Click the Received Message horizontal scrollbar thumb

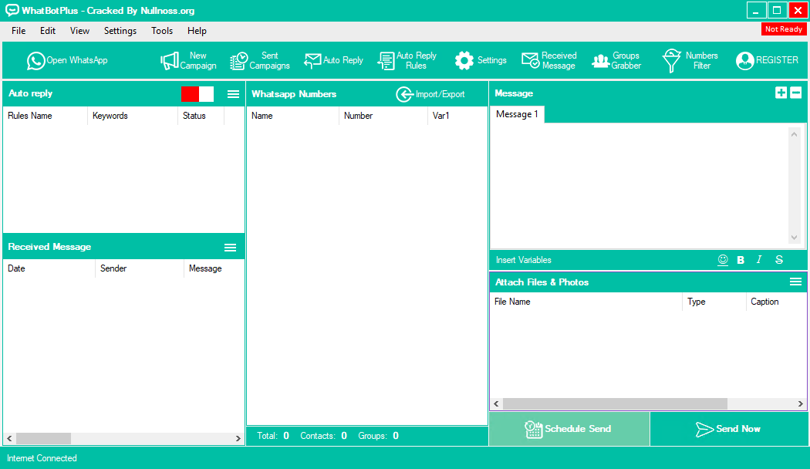(x=43, y=438)
